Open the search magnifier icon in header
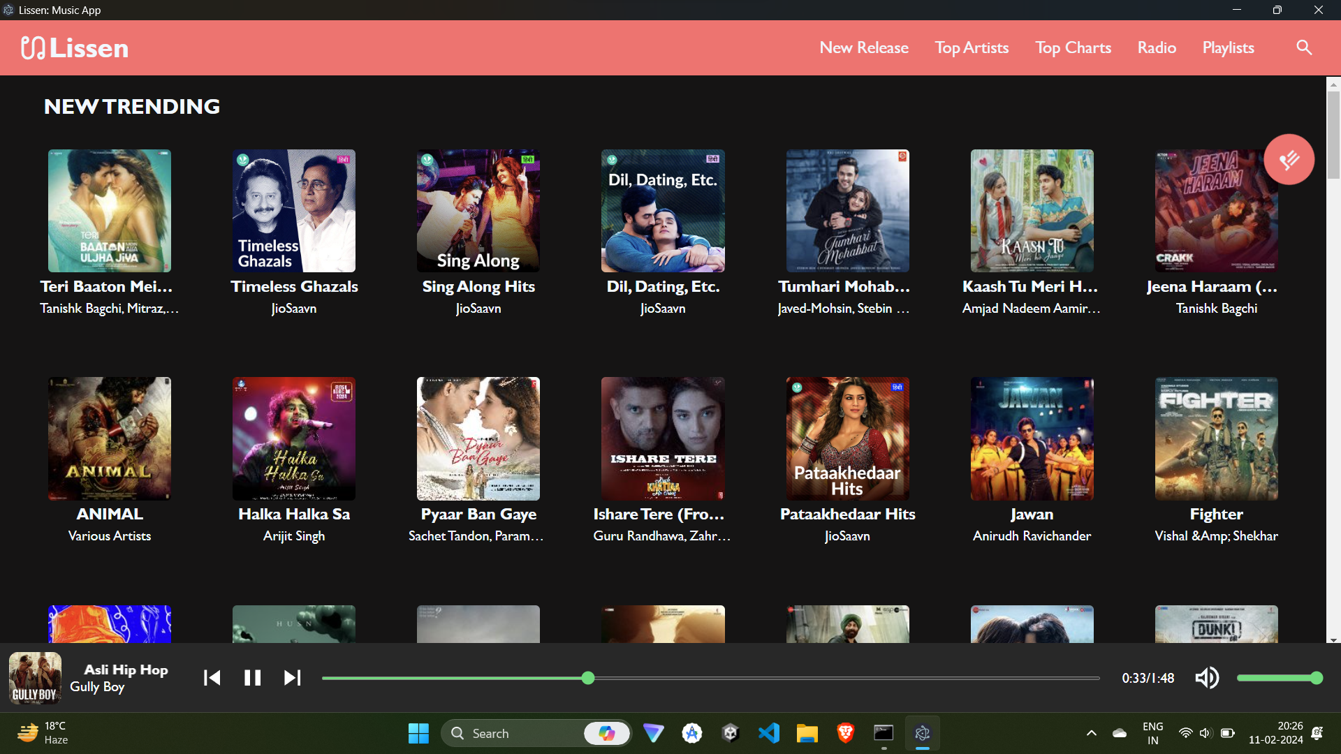This screenshot has width=1341, height=754. (x=1303, y=47)
